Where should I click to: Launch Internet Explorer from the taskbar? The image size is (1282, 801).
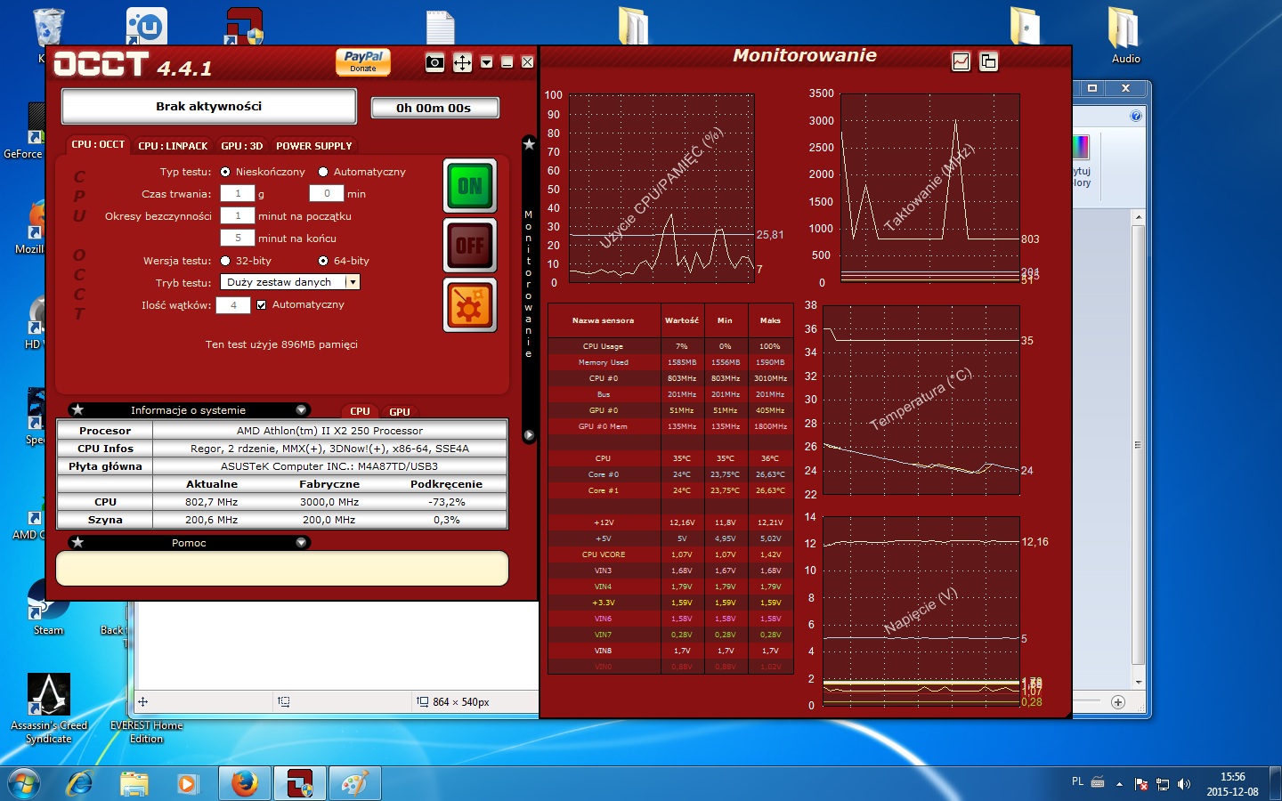(80, 784)
